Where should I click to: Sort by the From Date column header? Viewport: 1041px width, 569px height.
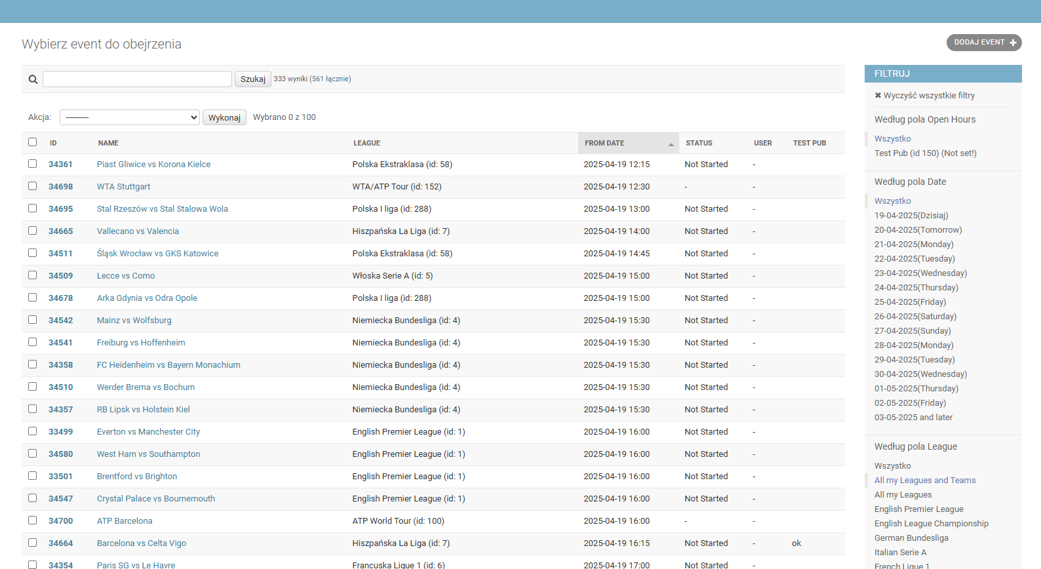click(x=604, y=143)
